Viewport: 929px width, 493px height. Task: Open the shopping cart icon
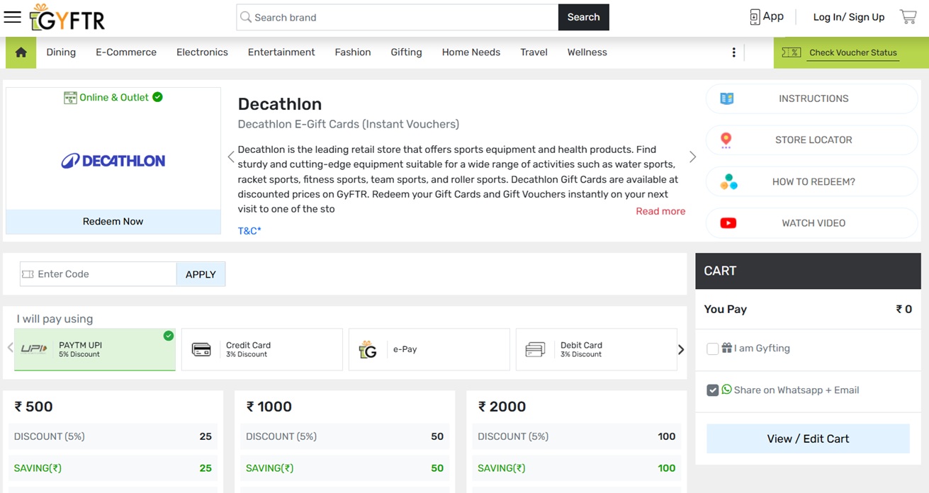[x=908, y=17]
